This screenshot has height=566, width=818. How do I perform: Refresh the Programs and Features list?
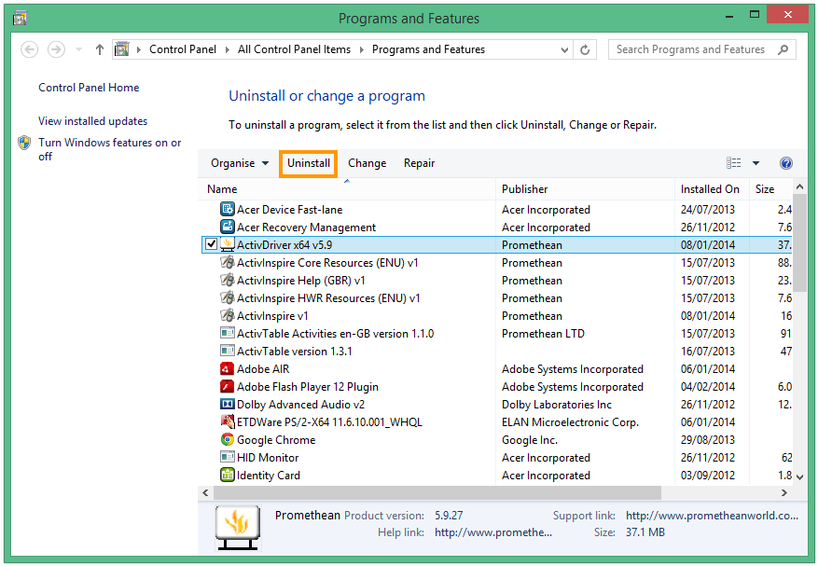click(x=585, y=49)
